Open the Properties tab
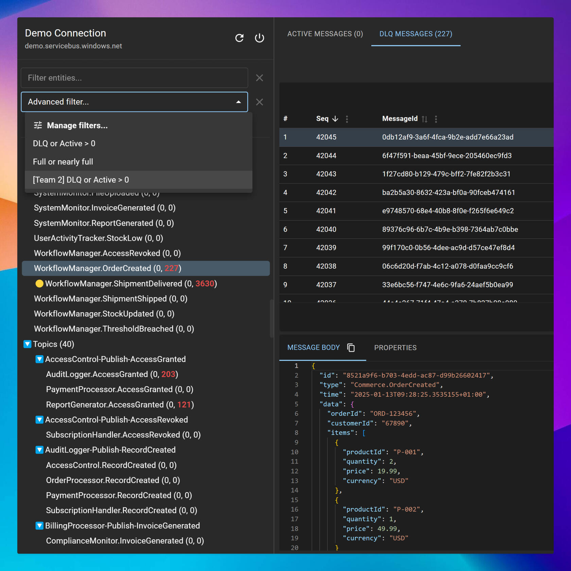Viewport: 571px width, 571px height. pyautogui.click(x=395, y=348)
